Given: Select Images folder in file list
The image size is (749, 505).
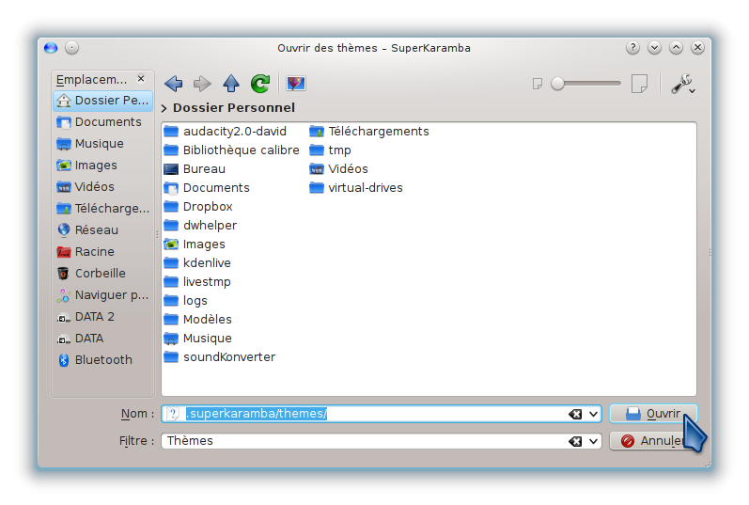Looking at the screenshot, I should coord(195,244).
